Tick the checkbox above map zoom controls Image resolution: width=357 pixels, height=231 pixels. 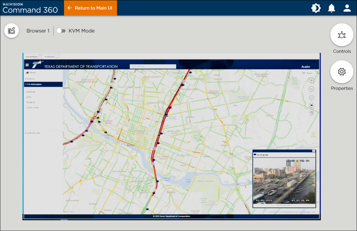tap(303, 73)
